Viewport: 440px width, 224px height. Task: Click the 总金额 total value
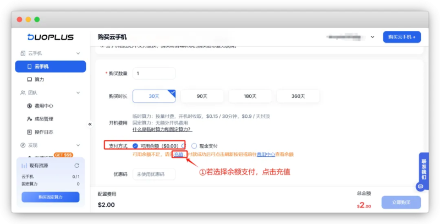tap(364, 205)
